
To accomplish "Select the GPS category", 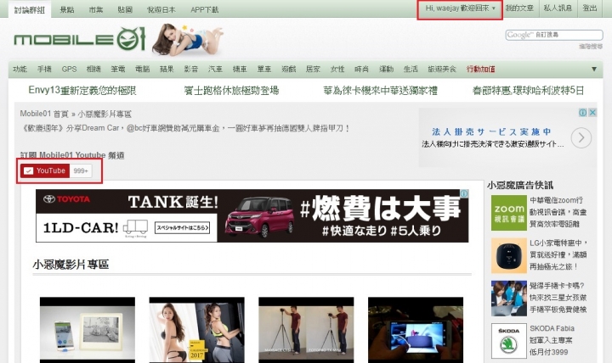I will [x=69, y=70].
